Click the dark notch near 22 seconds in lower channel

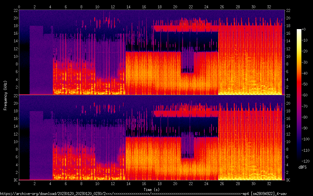coord(188,155)
